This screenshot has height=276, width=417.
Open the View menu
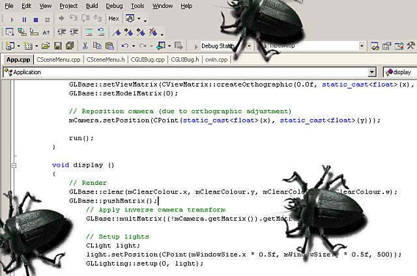pos(46,6)
